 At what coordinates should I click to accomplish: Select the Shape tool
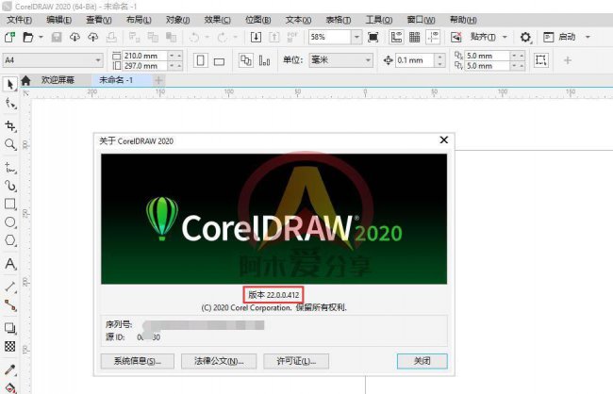tap(10, 104)
